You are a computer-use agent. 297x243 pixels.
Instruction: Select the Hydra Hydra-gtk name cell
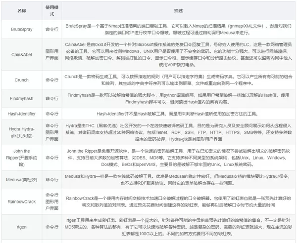pos(22,132)
